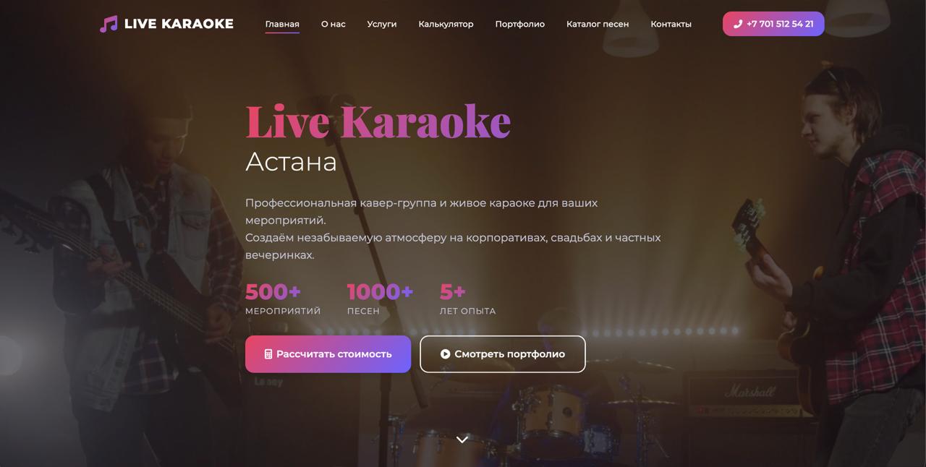The height and width of the screenshot is (467, 926).
Task: Click the Live Karaoke hero heading
Action: click(x=378, y=121)
